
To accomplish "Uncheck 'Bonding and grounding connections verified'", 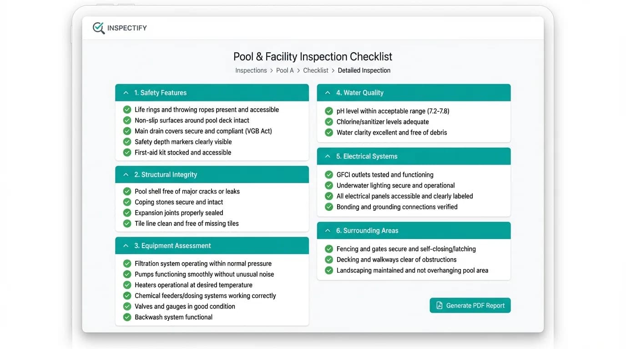I will (329, 207).
